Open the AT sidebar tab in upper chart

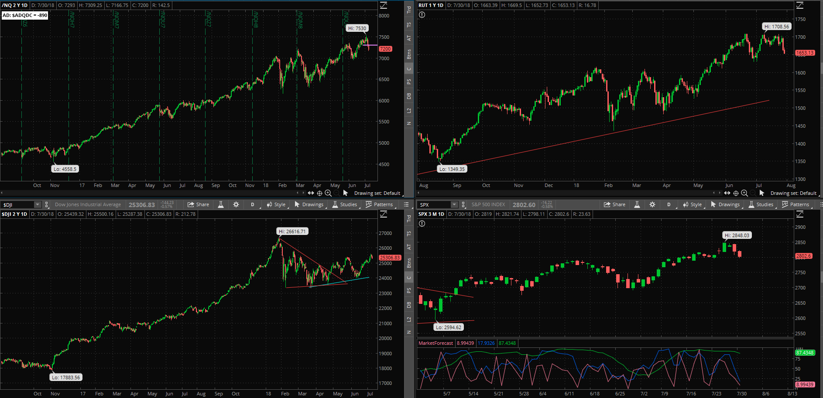pyautogui.click(x=409, y=38)
